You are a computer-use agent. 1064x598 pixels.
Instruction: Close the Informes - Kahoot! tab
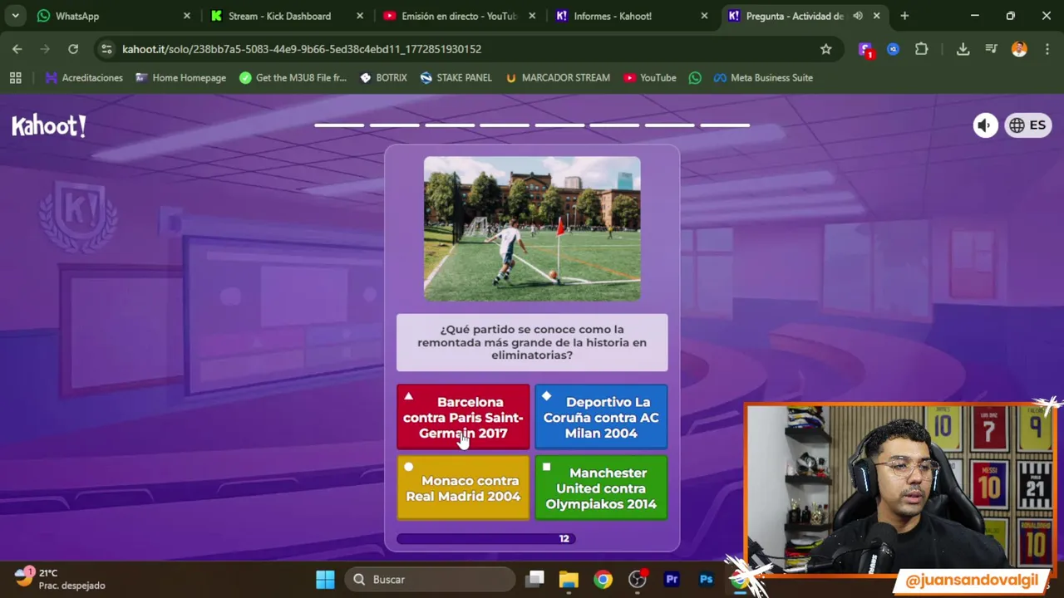pyautogui.click(x=704, y=16)
